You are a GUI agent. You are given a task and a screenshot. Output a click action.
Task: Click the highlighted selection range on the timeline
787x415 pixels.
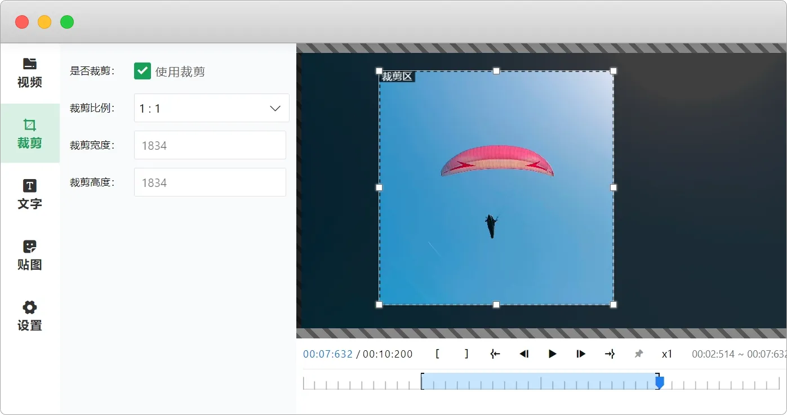click(540, 381)
